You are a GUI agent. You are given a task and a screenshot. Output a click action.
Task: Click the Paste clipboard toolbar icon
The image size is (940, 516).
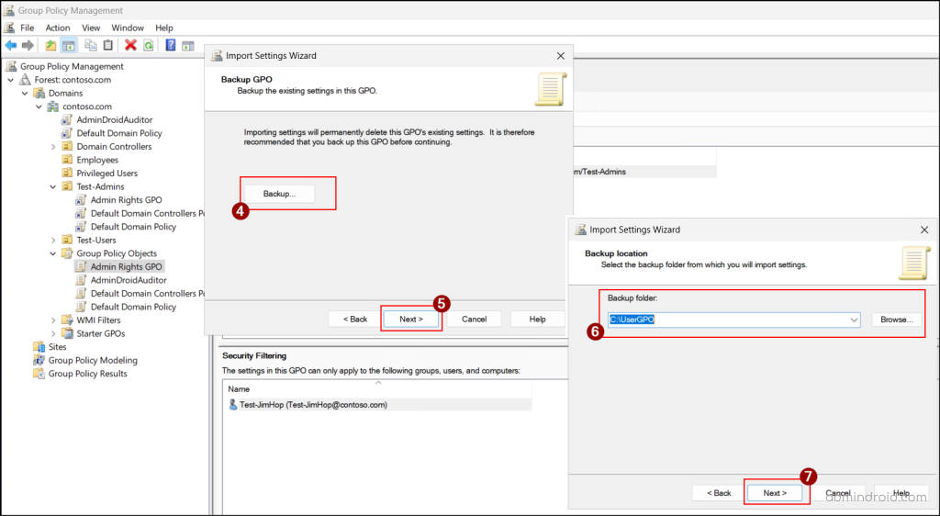(x=108, y=45)
